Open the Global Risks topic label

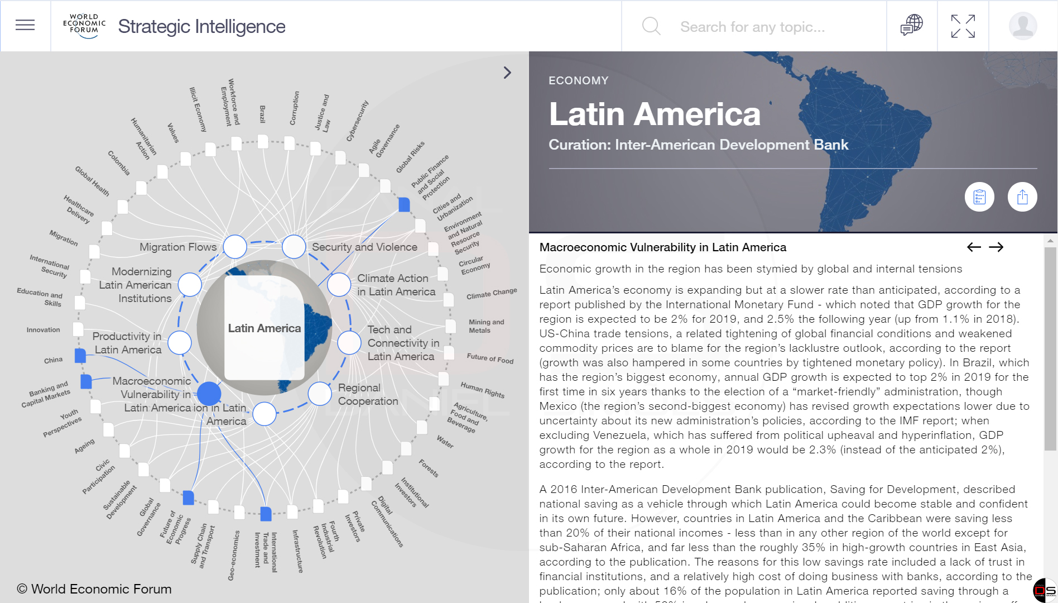tap(410, 157)
